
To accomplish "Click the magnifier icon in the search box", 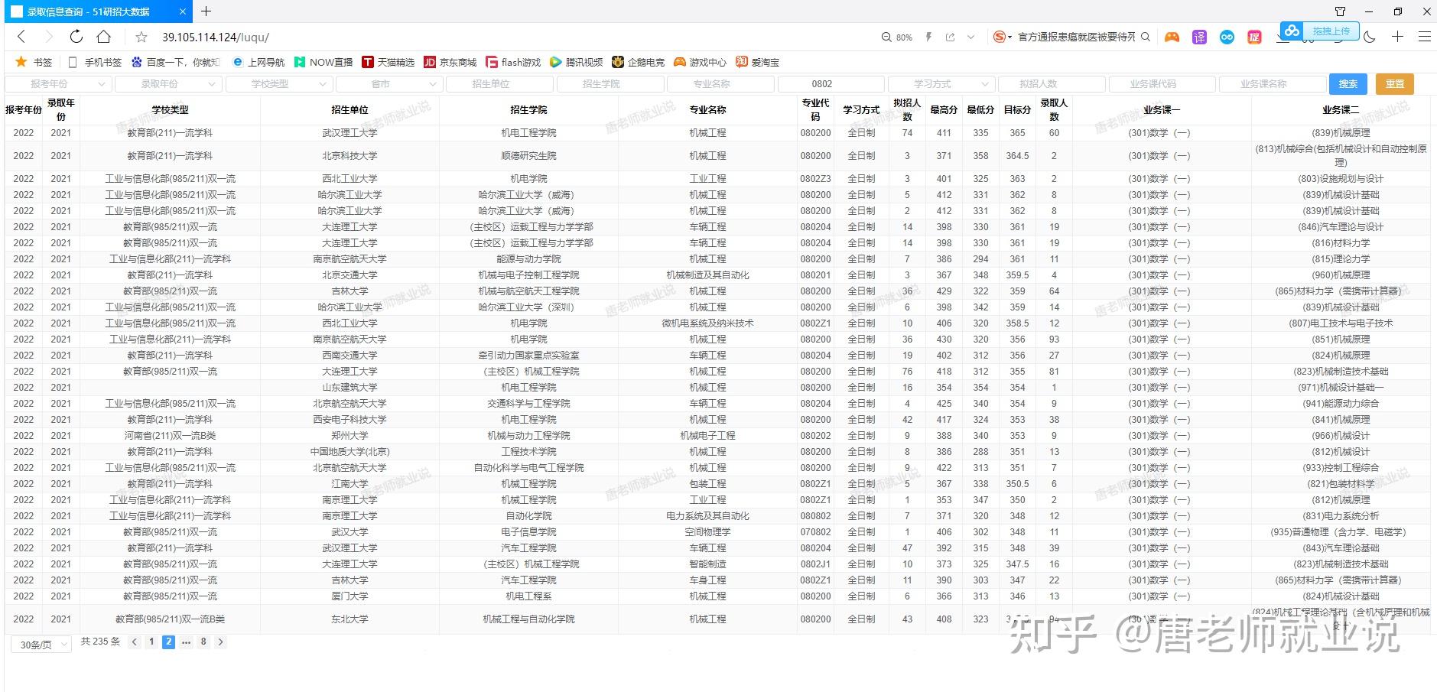I will [x=1146, y=37].
